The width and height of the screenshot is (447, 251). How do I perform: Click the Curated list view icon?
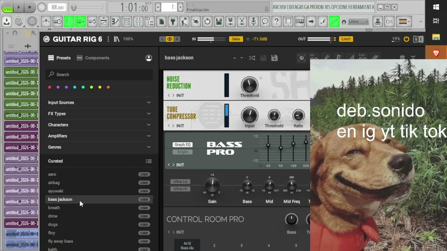(x=149, y=161)
